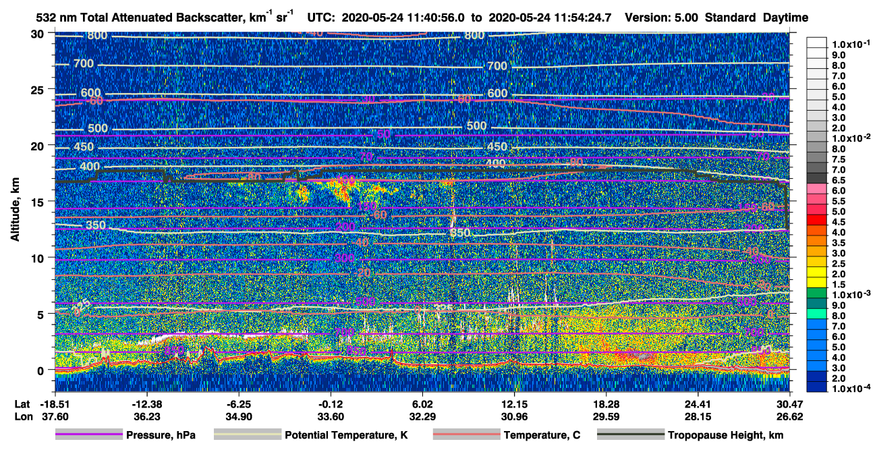Select the darkest gray swatch beside 6.5
Viewport: 877px width, 450px height.
817,179
